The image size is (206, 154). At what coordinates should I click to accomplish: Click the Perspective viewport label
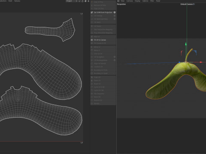(x=121, y=4)
